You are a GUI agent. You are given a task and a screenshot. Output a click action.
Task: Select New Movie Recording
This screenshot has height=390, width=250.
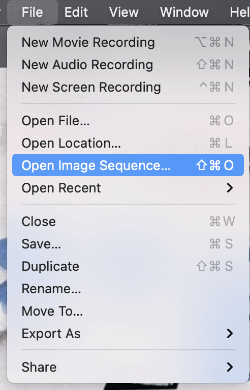[x=128, y=42]
